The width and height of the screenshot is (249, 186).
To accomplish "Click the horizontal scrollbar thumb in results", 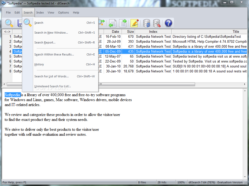I will tap(101, 84).
